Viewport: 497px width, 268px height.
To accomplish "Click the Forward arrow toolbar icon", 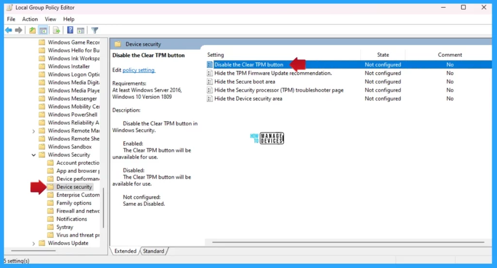I will pos(19,30).
